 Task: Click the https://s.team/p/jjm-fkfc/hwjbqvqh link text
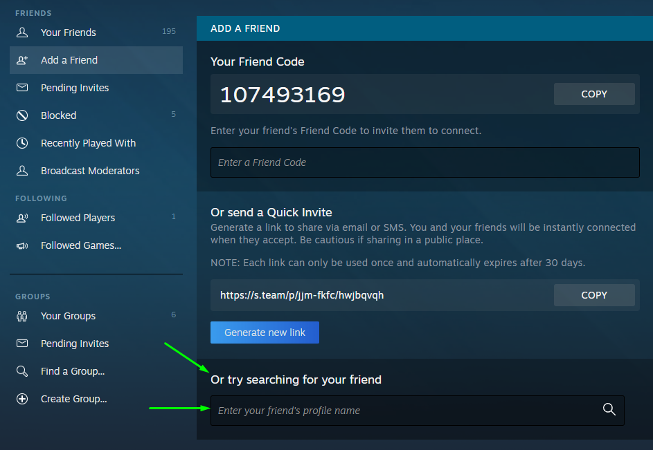coord(302,295)
